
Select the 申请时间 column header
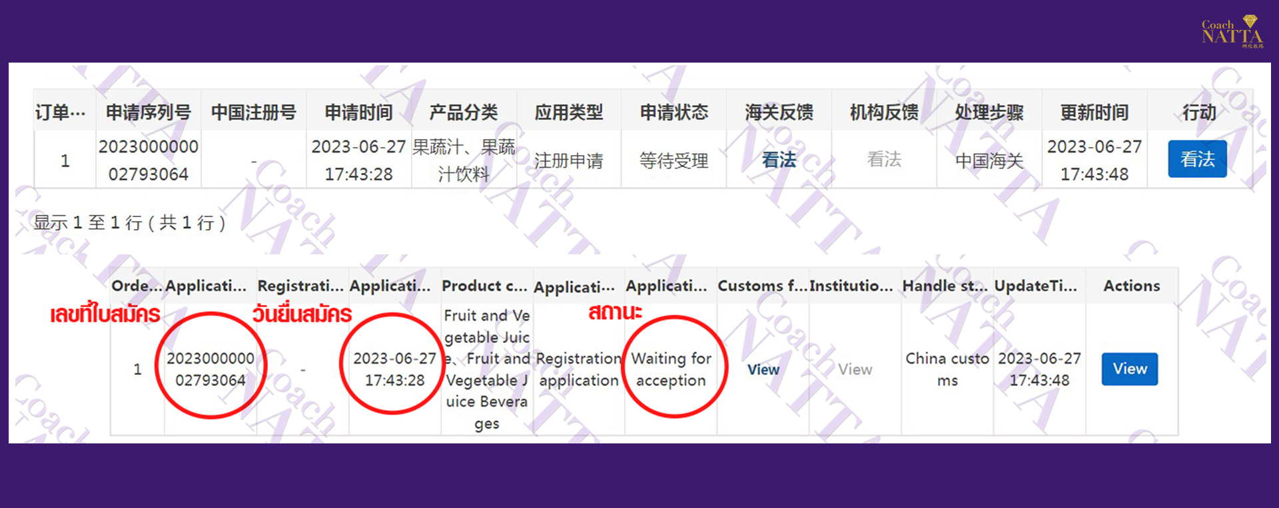tap(358, 112)
